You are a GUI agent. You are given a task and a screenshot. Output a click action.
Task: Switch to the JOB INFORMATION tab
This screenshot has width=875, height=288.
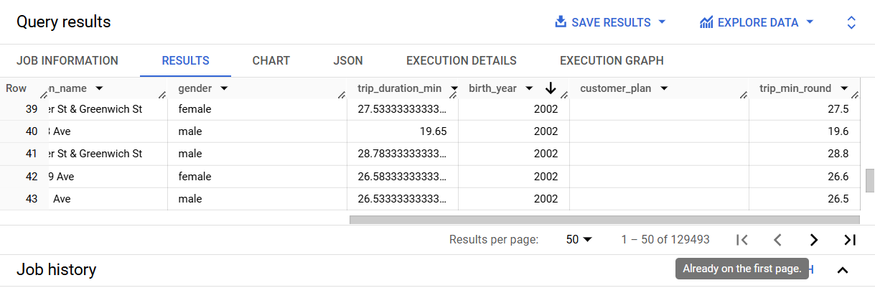pyautogui.click(x=67, y=61)
